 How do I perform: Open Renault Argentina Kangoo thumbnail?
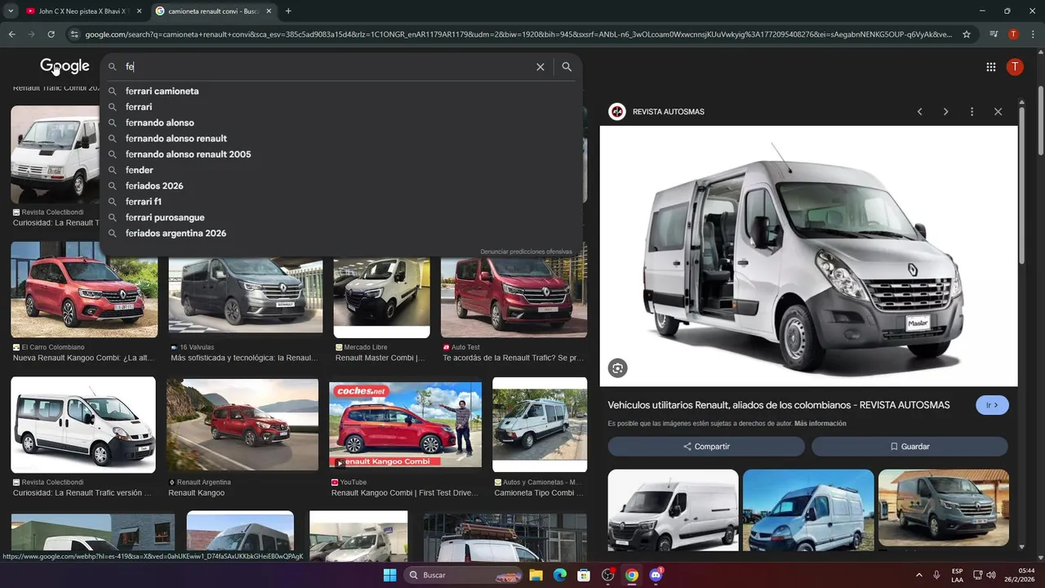tap(242, 425)
